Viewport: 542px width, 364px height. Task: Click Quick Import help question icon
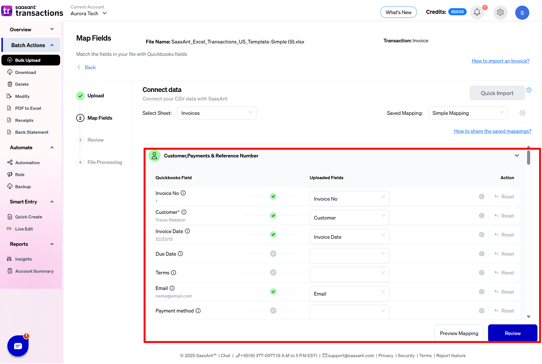pos(529,90)
